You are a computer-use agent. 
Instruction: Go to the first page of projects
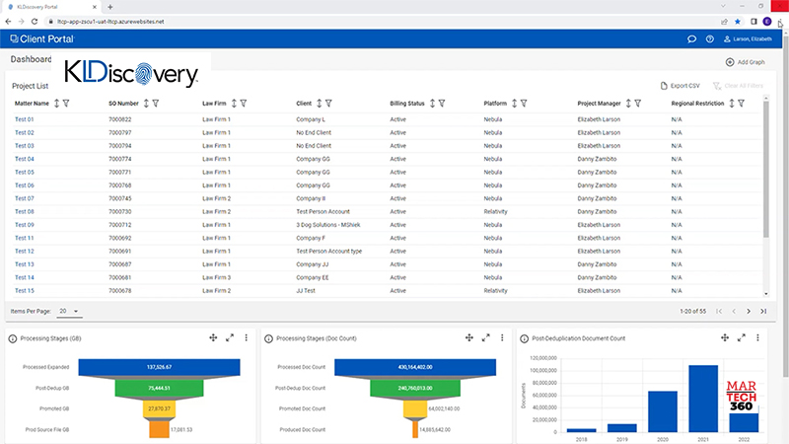tap(719, 311)
